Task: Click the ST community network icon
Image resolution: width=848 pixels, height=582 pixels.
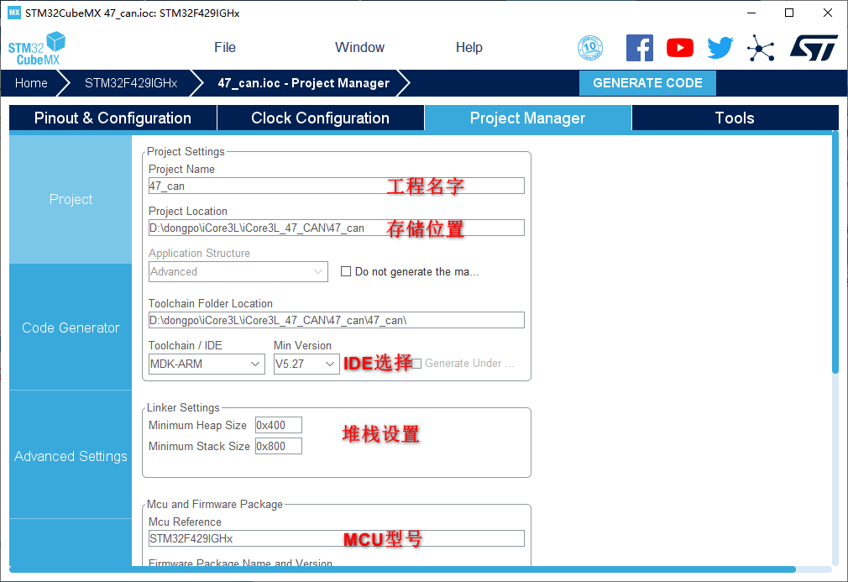Action: tap(761, 48)
